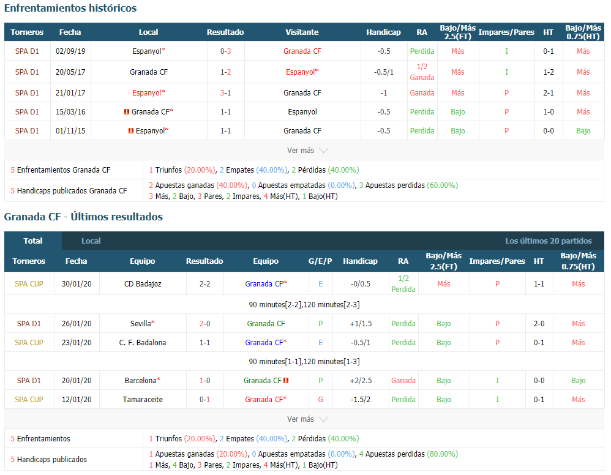Click handicap -1 in 21/01/17 row
Screen dimensions: 611x475
pyautogui.click(x=384, y=93)
